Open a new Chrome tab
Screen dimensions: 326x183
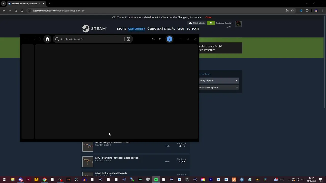pyautogui.click(x=49, y=4)
